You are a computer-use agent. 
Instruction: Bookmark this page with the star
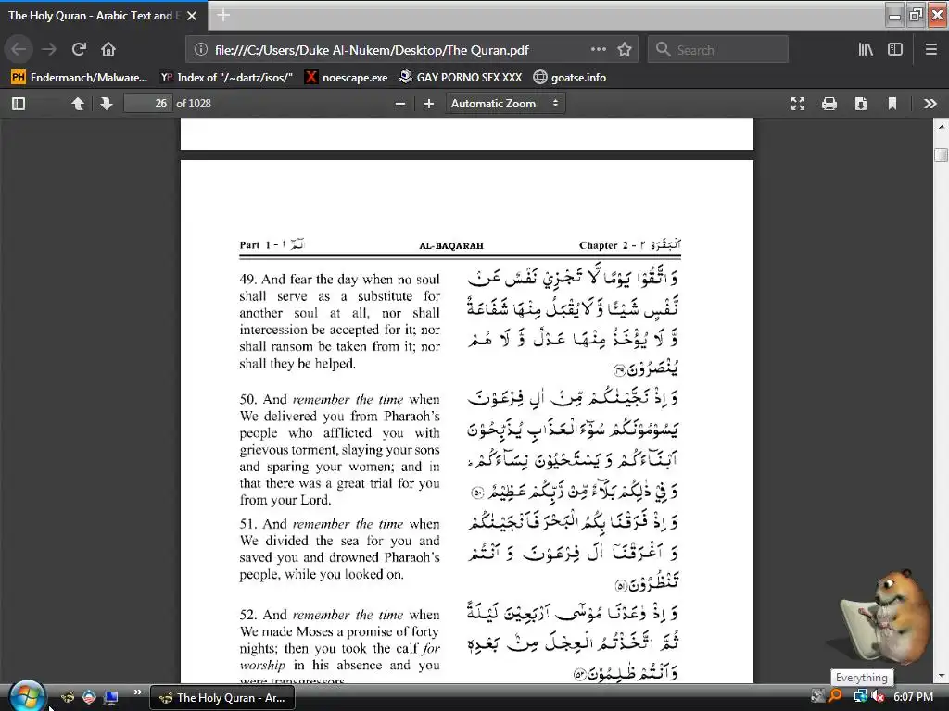(x=625, y=49)
